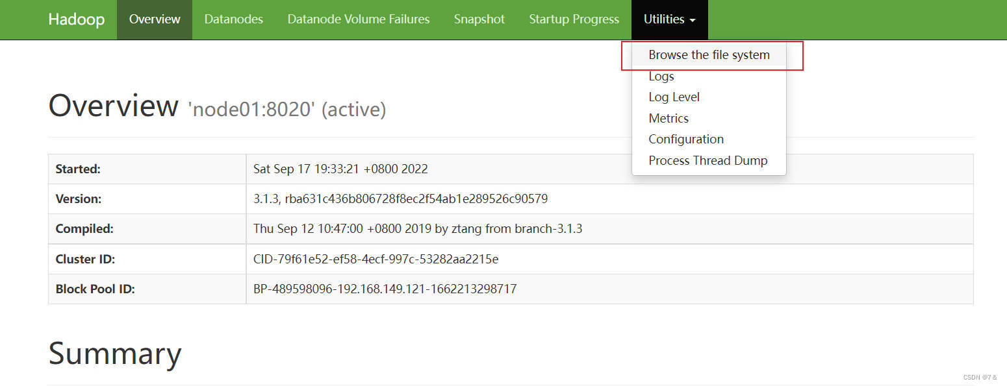Select Browse the file system

pos(709,55)
